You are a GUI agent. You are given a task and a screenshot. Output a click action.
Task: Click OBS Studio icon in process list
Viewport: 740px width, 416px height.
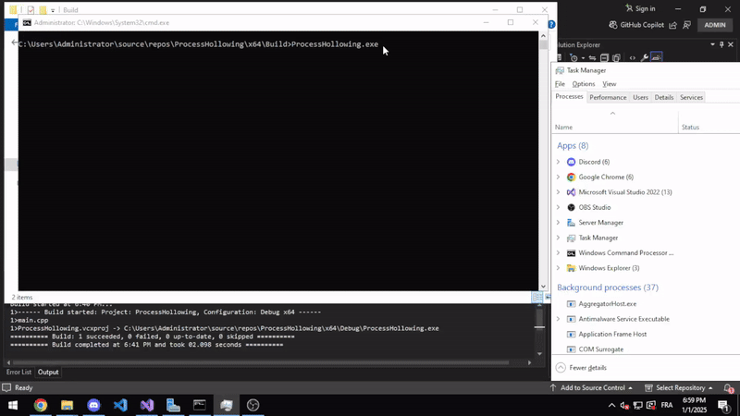click(571, 207)
